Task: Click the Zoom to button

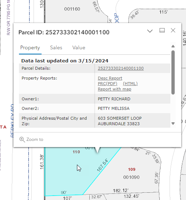Action: point(31,139)
